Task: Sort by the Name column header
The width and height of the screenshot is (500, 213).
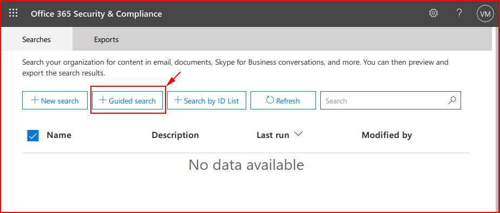Action: (59, 135)
